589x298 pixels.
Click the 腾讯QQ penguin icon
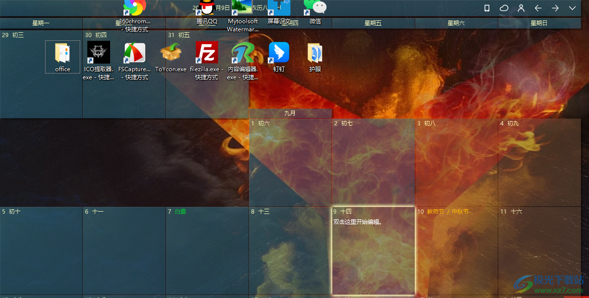(207, 8)
